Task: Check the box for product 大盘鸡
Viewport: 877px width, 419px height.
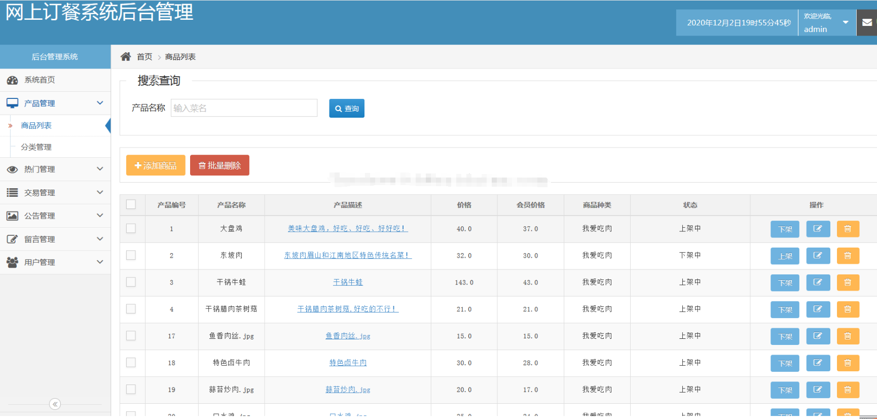Action: click(x=131, y=228)
